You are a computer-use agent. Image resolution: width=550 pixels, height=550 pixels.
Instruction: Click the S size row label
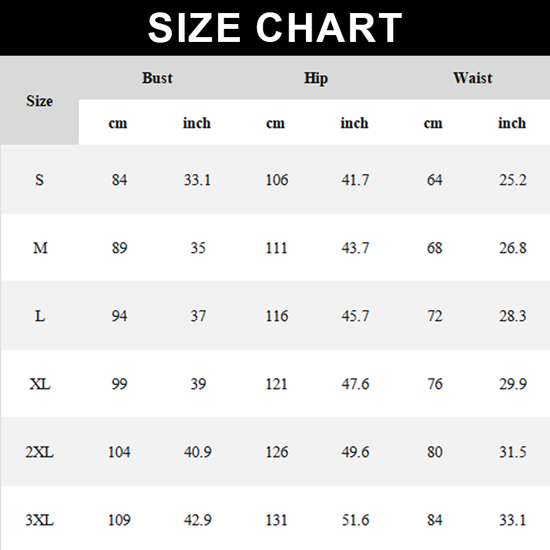[39, 180]
